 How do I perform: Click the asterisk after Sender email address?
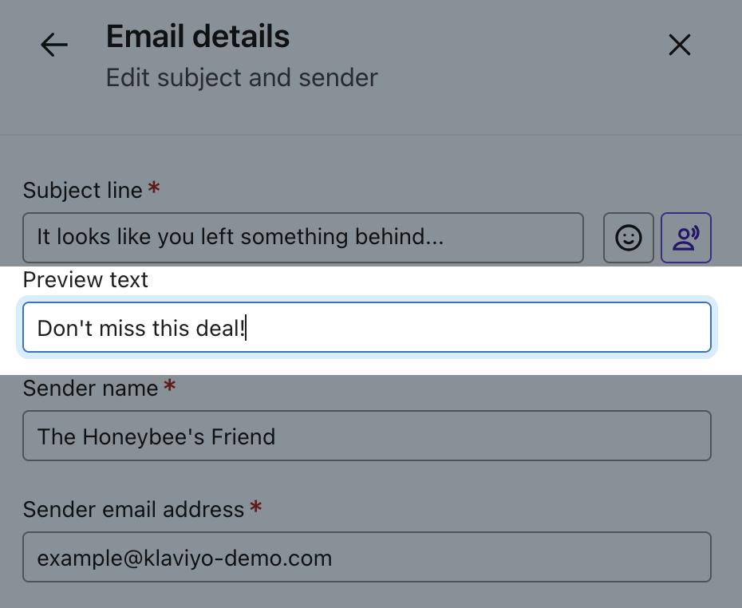tap(255, 509)
